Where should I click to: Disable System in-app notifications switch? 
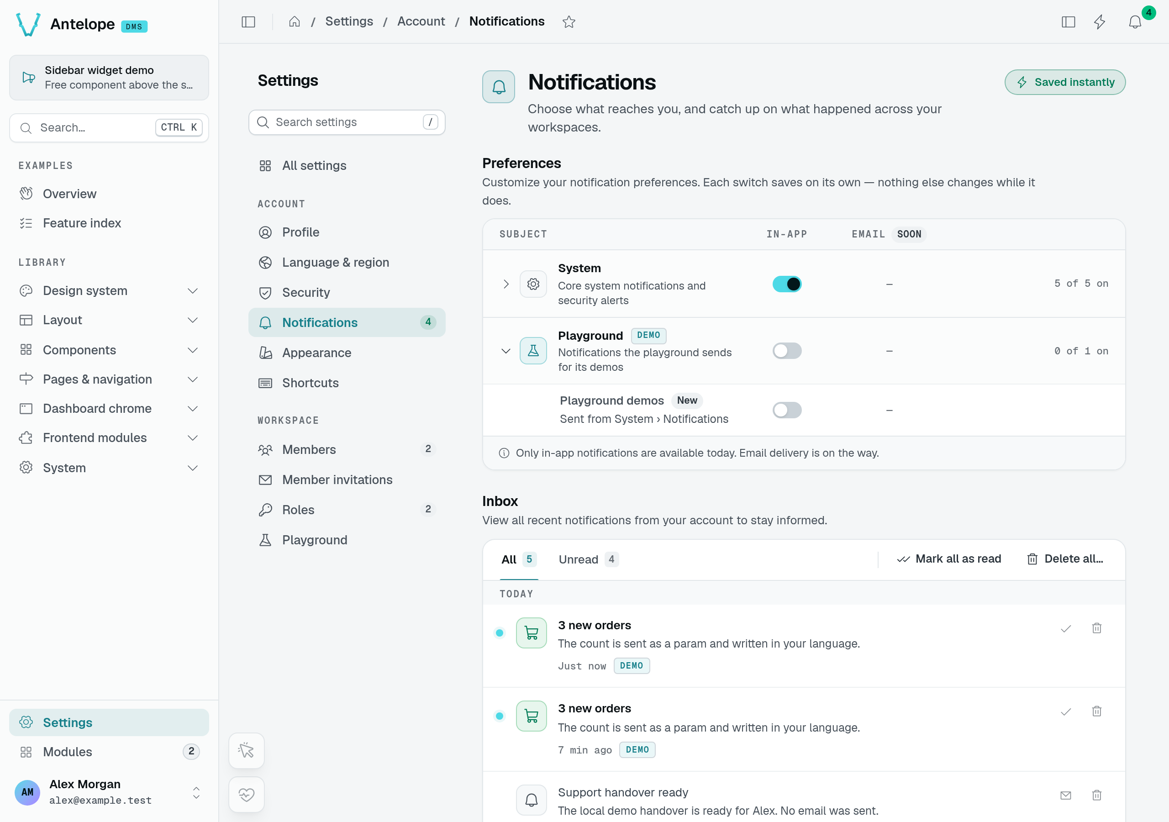coord(787,284)
